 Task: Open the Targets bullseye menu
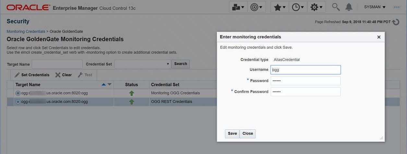tap(256, 7)
